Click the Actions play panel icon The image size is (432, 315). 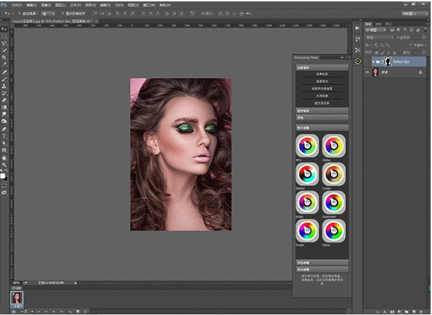coord(357,28)
